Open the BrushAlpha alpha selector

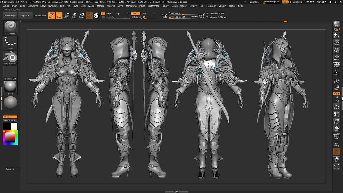pos(11,58)
